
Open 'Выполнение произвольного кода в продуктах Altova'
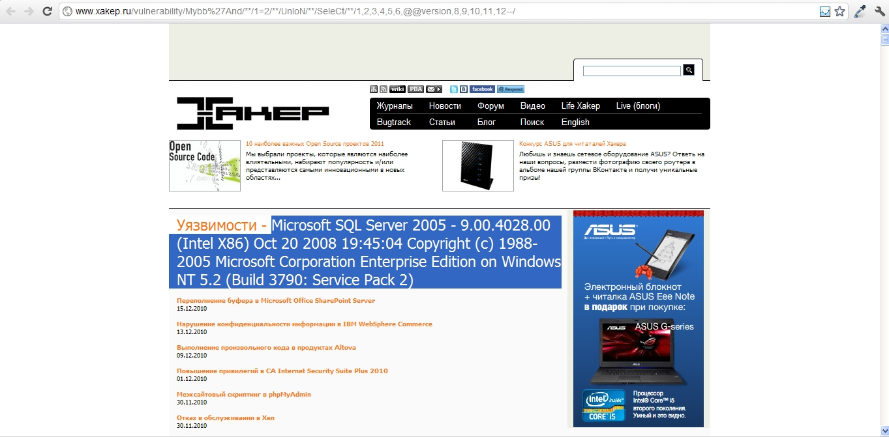pyautogui.click(x=266, y=348)
